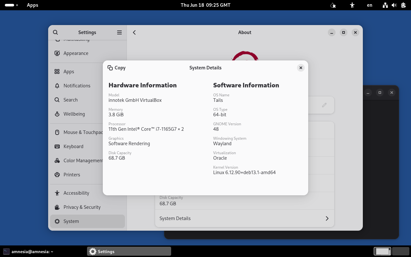This screenshot has height=257, width=411.
Task: Minimize the dark terminal window behind
Action: pos(368,93)
